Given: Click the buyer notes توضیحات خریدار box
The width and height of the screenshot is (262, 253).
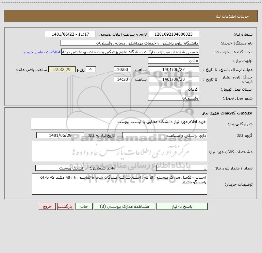Looking at the screenshot, I should click(x=119, y=184).
